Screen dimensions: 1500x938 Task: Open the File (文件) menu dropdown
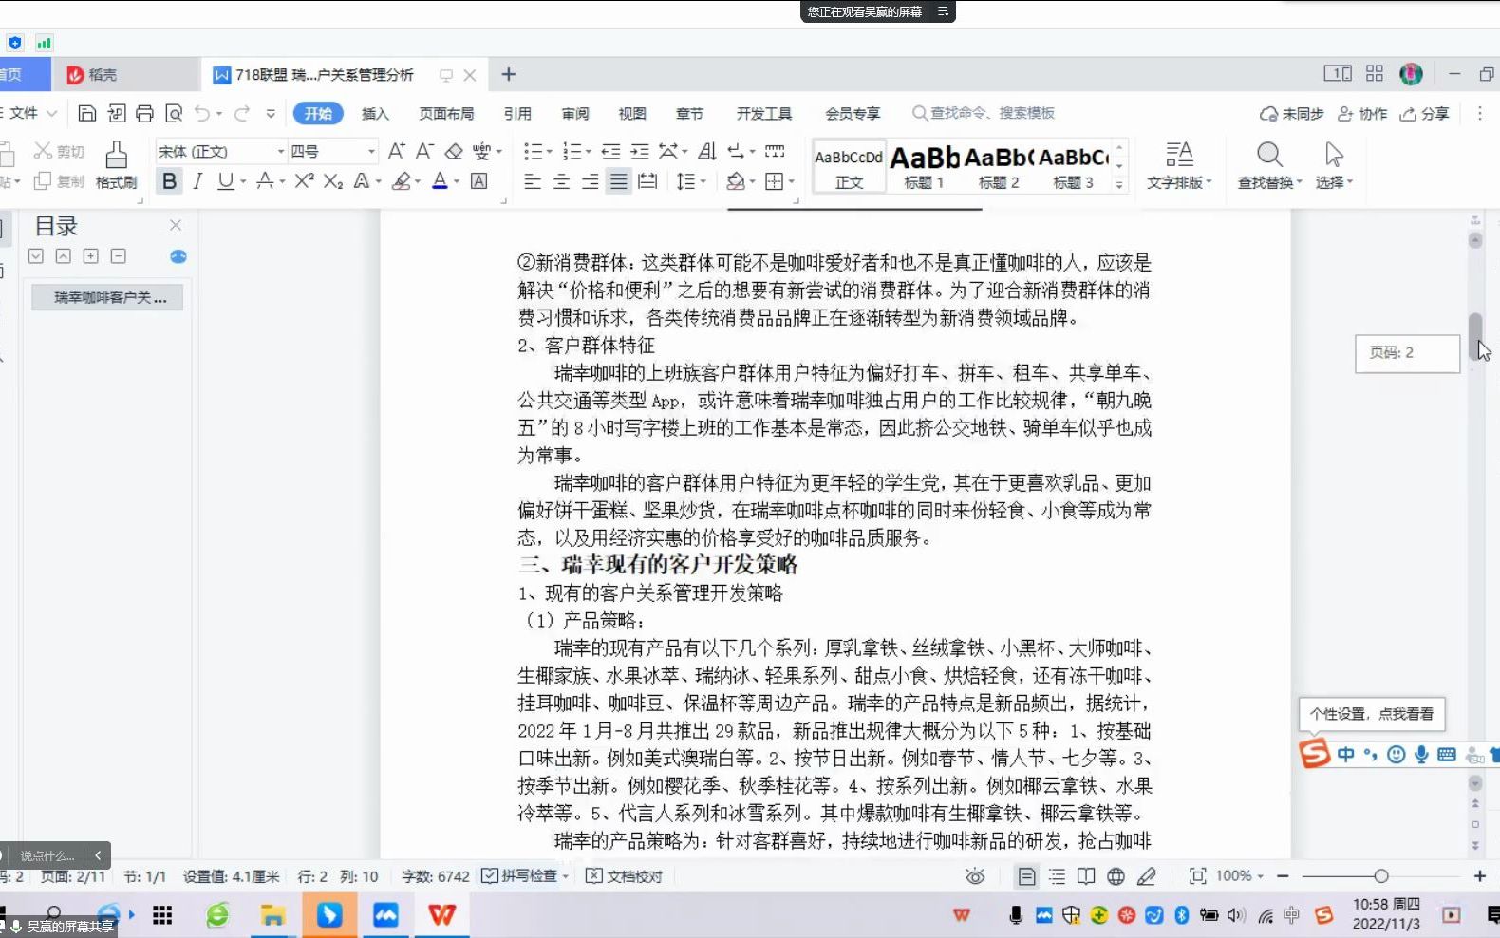coord(30,113)
